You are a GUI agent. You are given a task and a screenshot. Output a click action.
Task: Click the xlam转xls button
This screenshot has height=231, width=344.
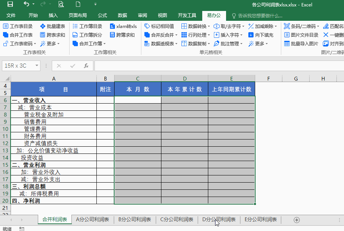123,26
